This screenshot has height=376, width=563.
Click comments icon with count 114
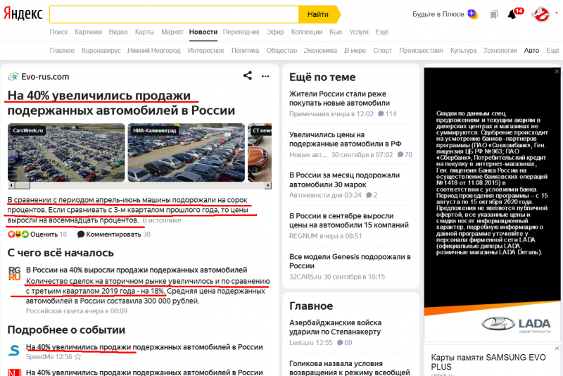coord(381,114)
